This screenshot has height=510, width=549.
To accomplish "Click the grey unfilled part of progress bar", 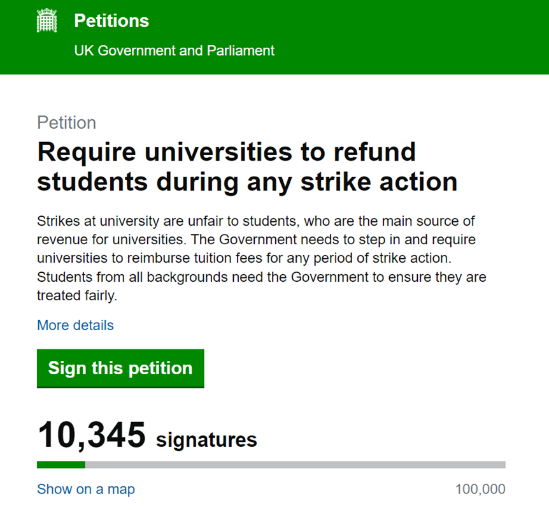I will (295, 465).
